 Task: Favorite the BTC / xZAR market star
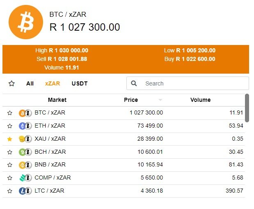point(10,113)
